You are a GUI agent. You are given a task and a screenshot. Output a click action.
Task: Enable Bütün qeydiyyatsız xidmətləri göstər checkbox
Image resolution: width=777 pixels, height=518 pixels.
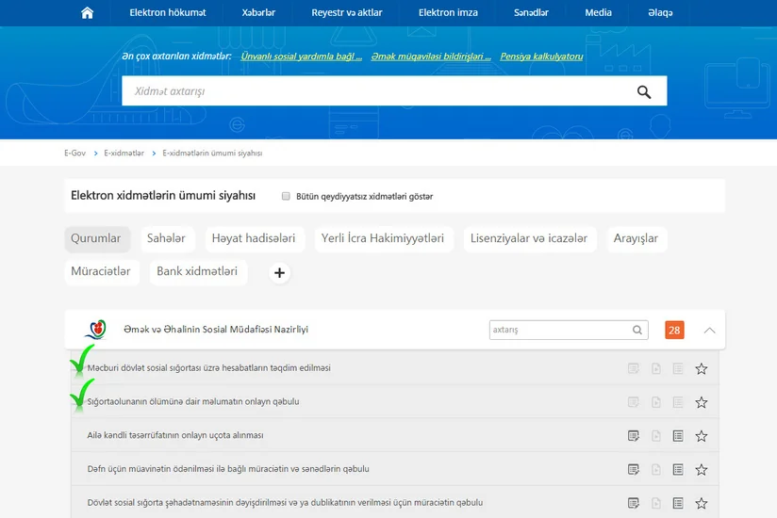(286, 197)
